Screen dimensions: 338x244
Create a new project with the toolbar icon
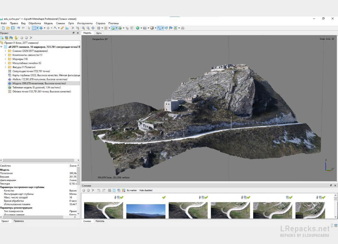pos(3,28)
